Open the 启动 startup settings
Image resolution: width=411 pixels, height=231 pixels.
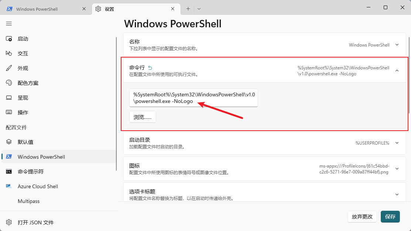[23, 39]
